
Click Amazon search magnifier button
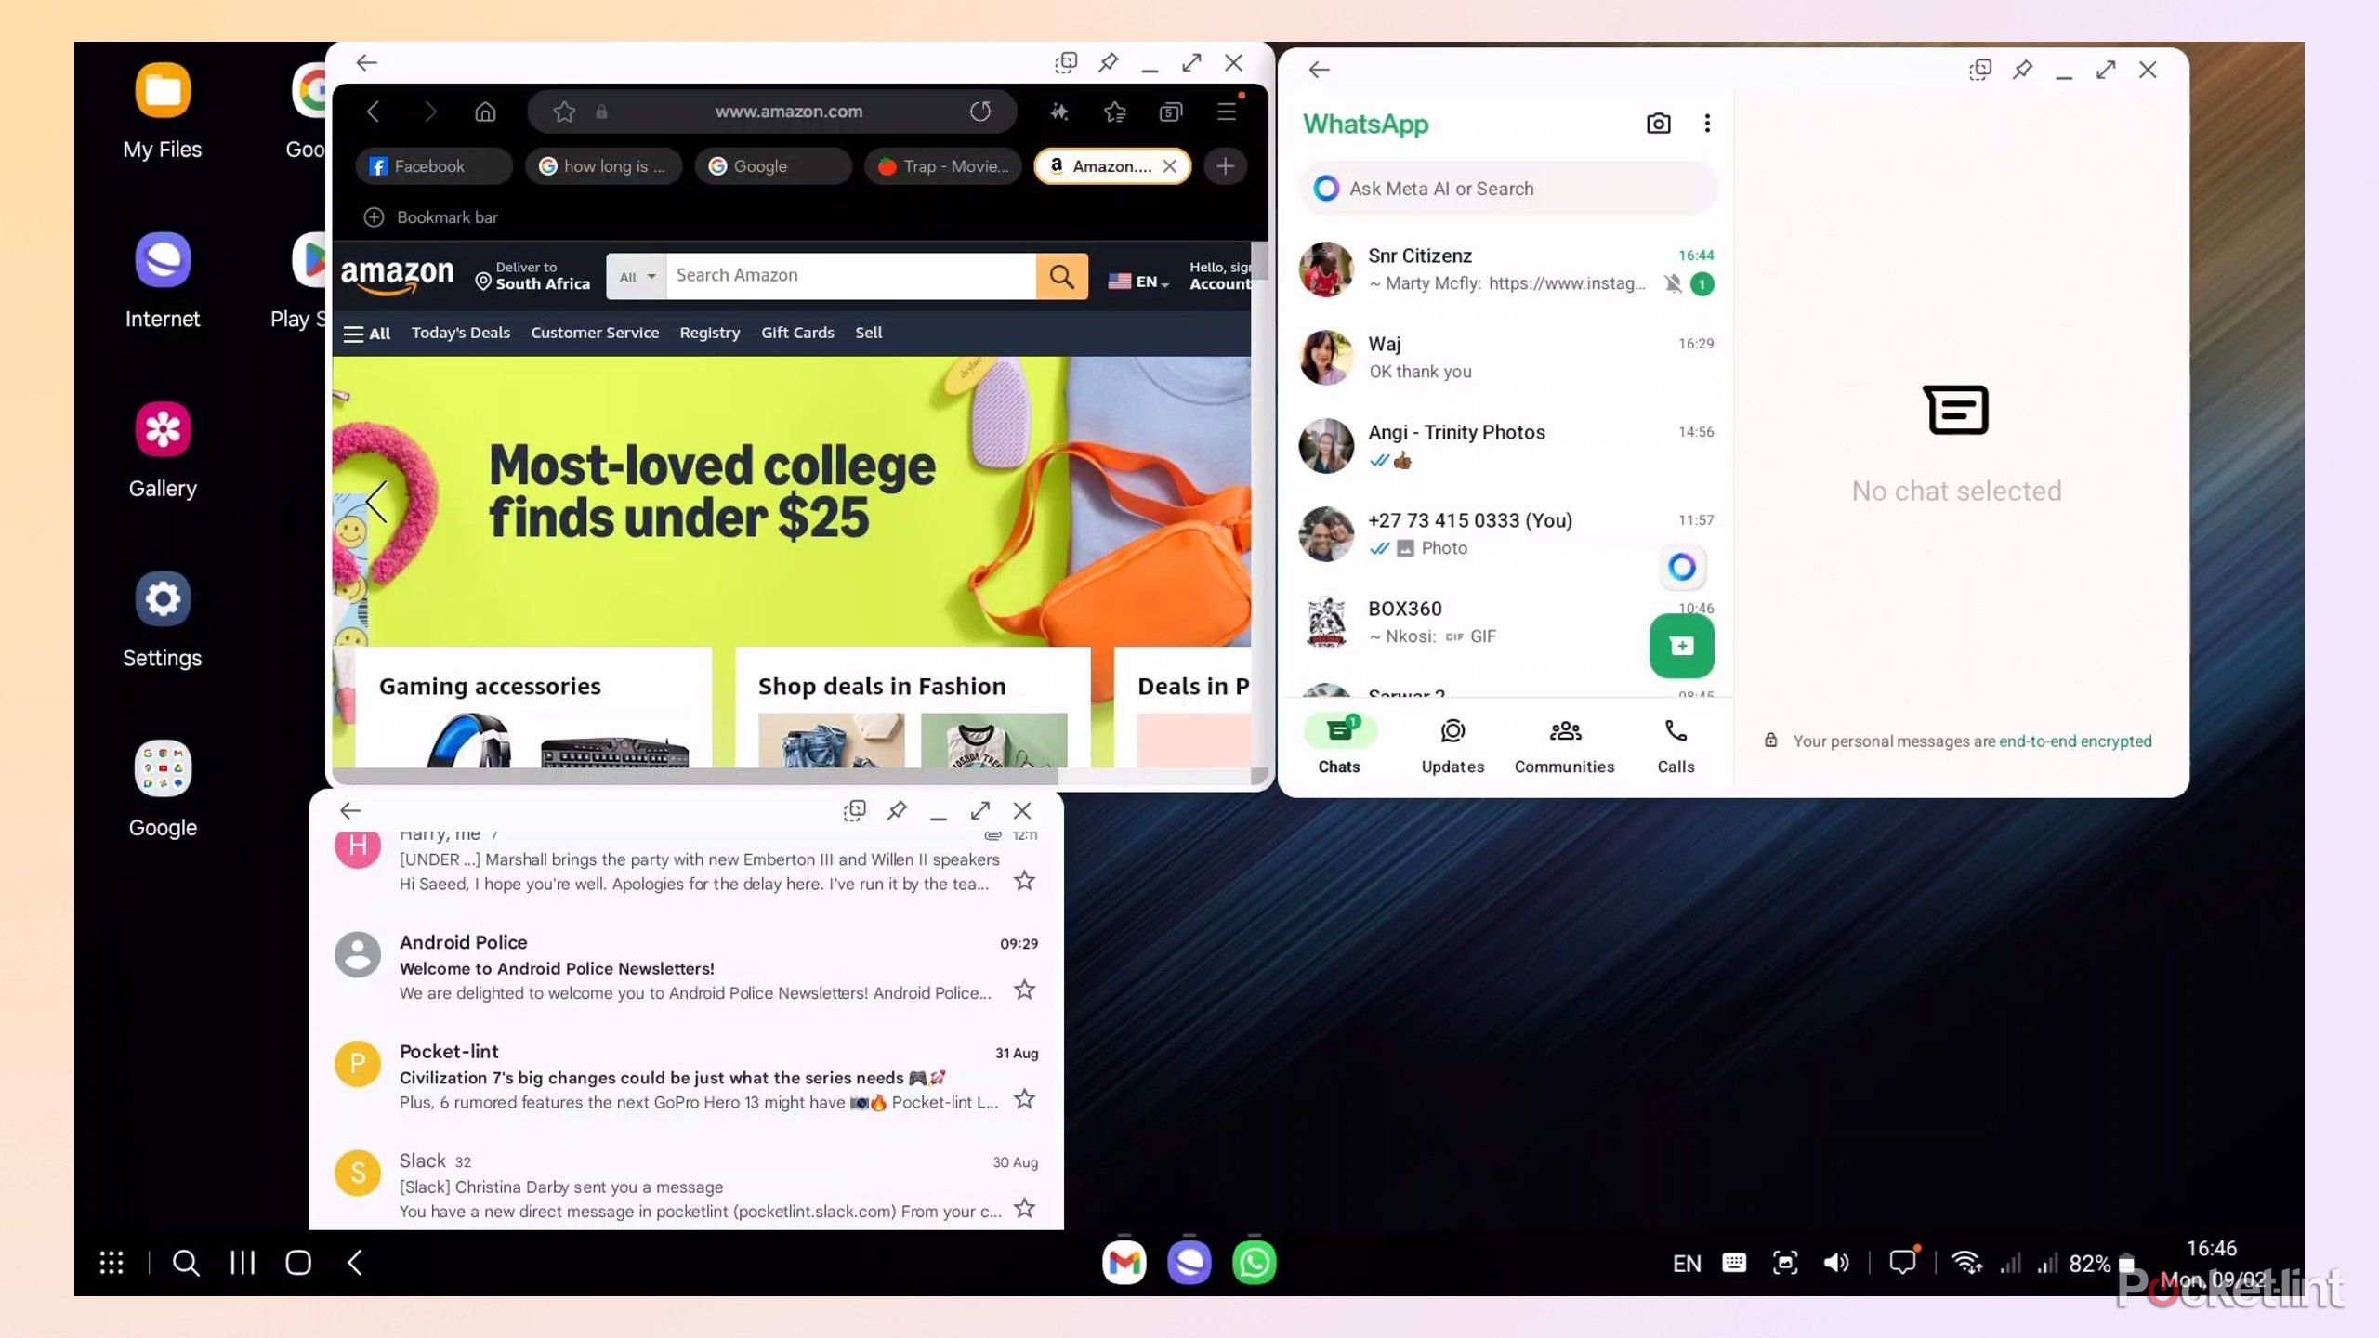click(1061, 276)
